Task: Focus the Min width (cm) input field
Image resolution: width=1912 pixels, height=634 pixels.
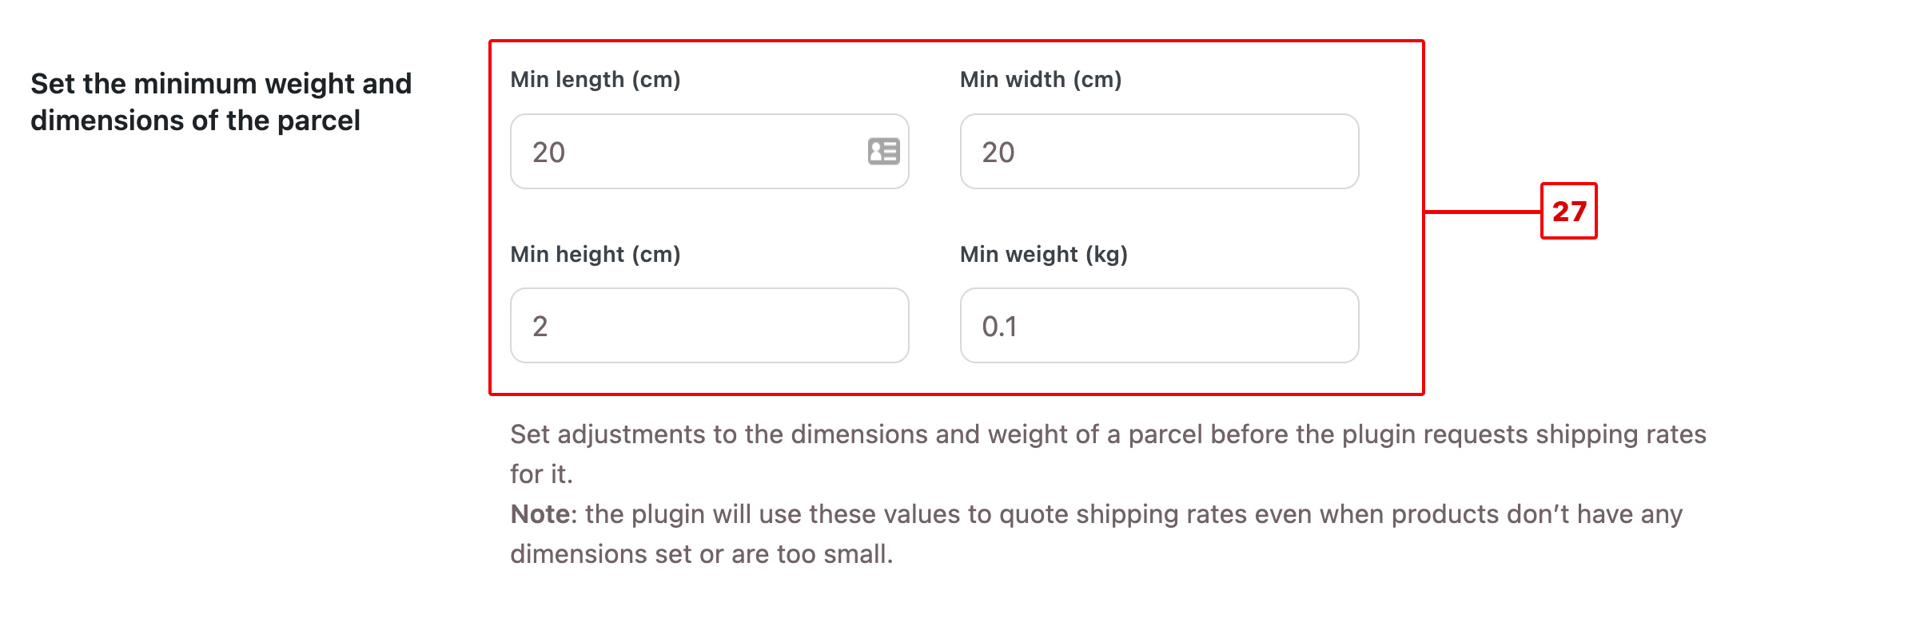Action: click(x=1159, y=152)
